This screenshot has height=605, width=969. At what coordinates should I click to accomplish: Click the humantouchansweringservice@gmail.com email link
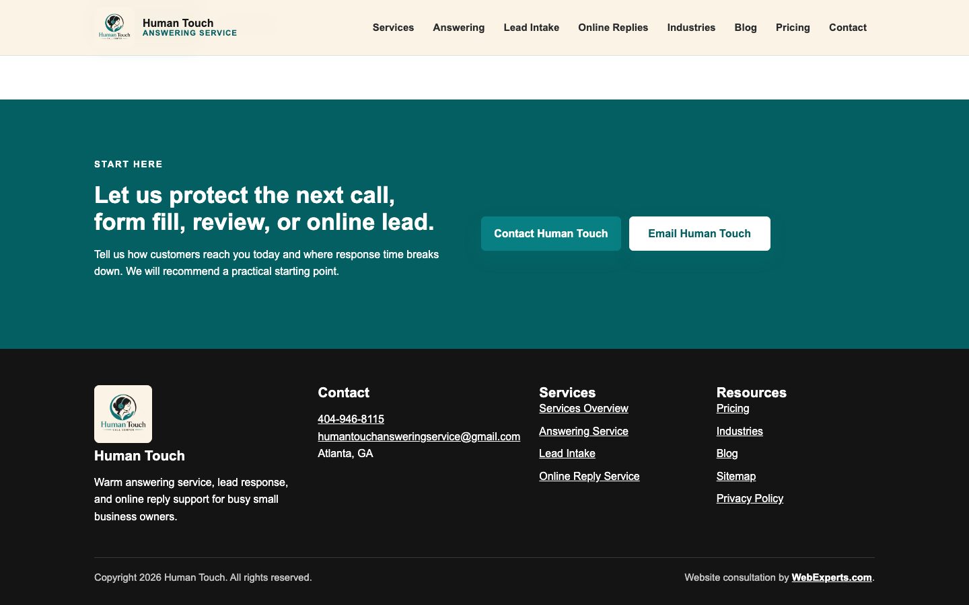point(419,436)
